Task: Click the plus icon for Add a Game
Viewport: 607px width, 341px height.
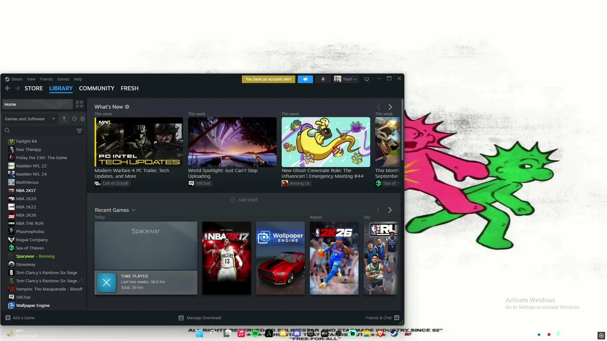Action: pyautogui.click(x=8, y=318)
